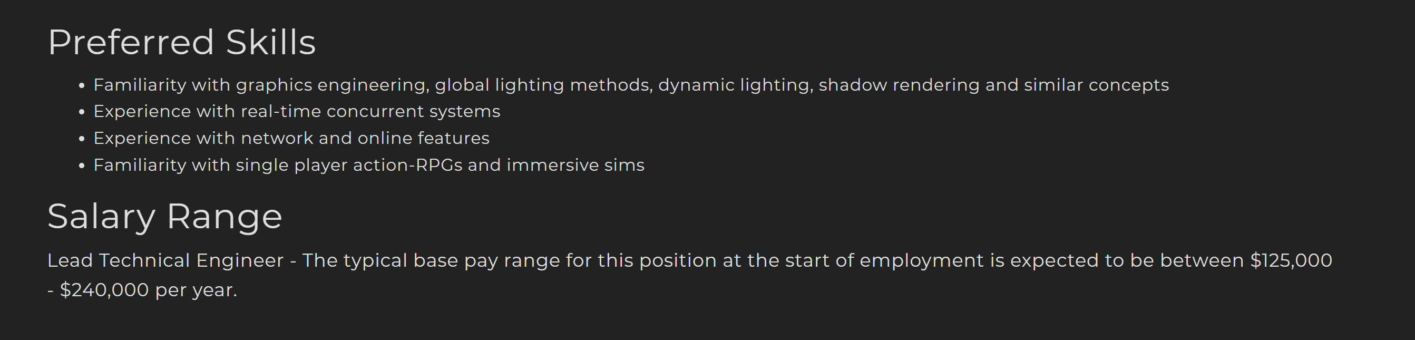Click the word 'Familiarity' in first bullet
This screenshot has height=340, width=1415.
(x=140, y=85)
